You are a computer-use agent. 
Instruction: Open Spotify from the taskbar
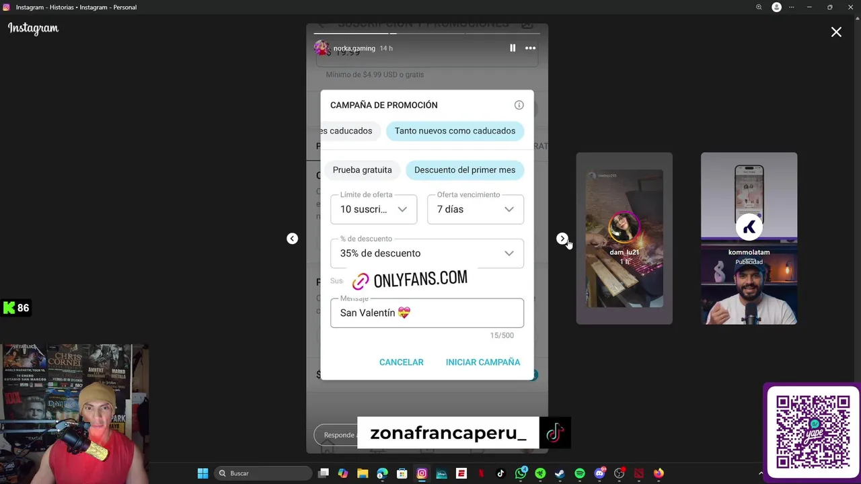580,473
